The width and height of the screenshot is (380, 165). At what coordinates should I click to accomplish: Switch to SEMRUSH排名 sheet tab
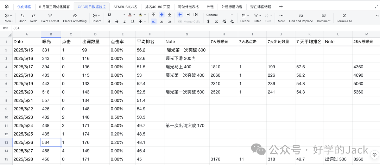(125, 7)
